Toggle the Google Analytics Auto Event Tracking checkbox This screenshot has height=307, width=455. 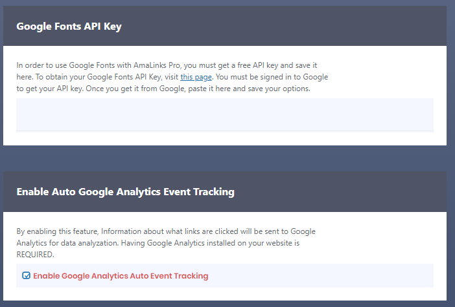pos(26,275)
